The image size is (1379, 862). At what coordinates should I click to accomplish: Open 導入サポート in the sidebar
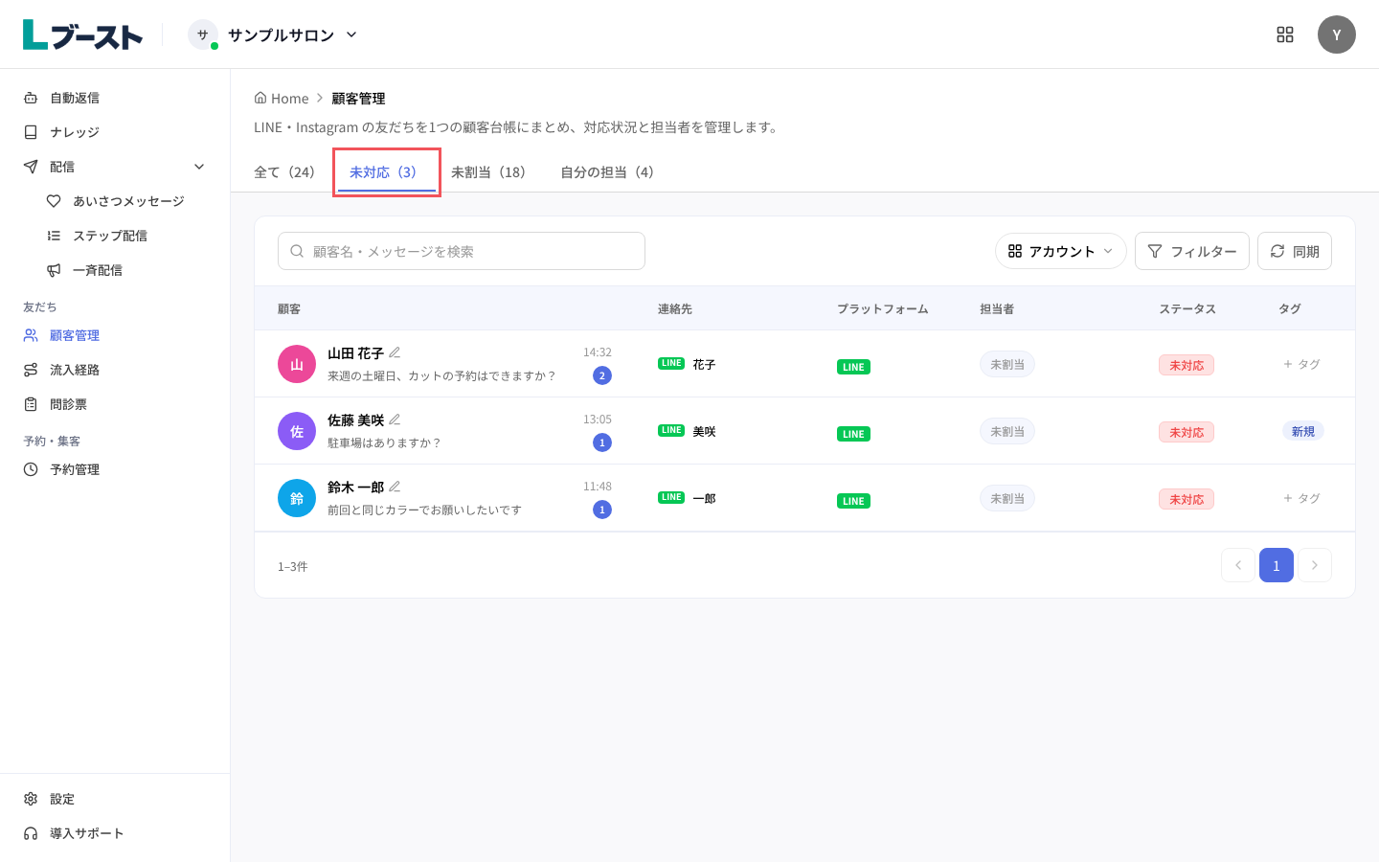115,833
